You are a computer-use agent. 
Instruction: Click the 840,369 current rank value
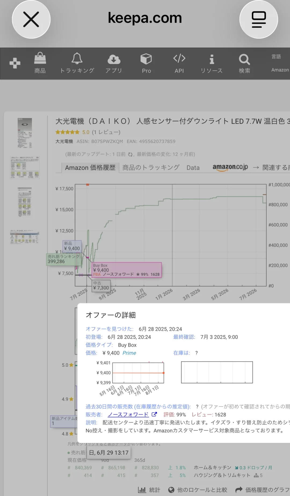point(83,468)
